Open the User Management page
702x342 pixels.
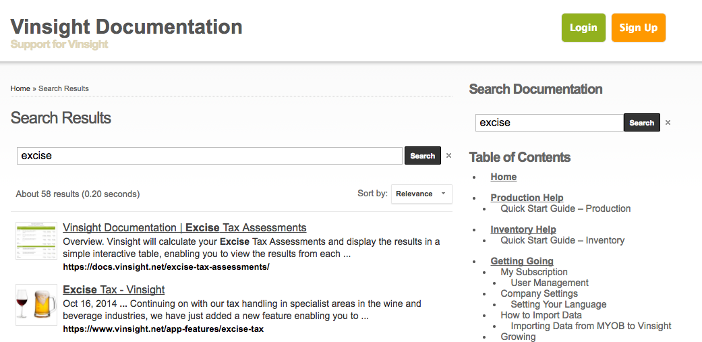click(550, 283)
